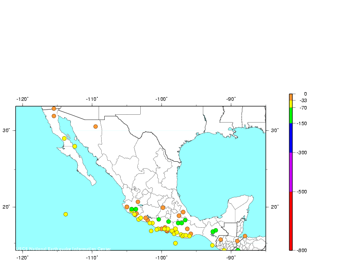Click the orange segment of the depth legend
Screen dimensions: 344x266
(x=291, y=97)
